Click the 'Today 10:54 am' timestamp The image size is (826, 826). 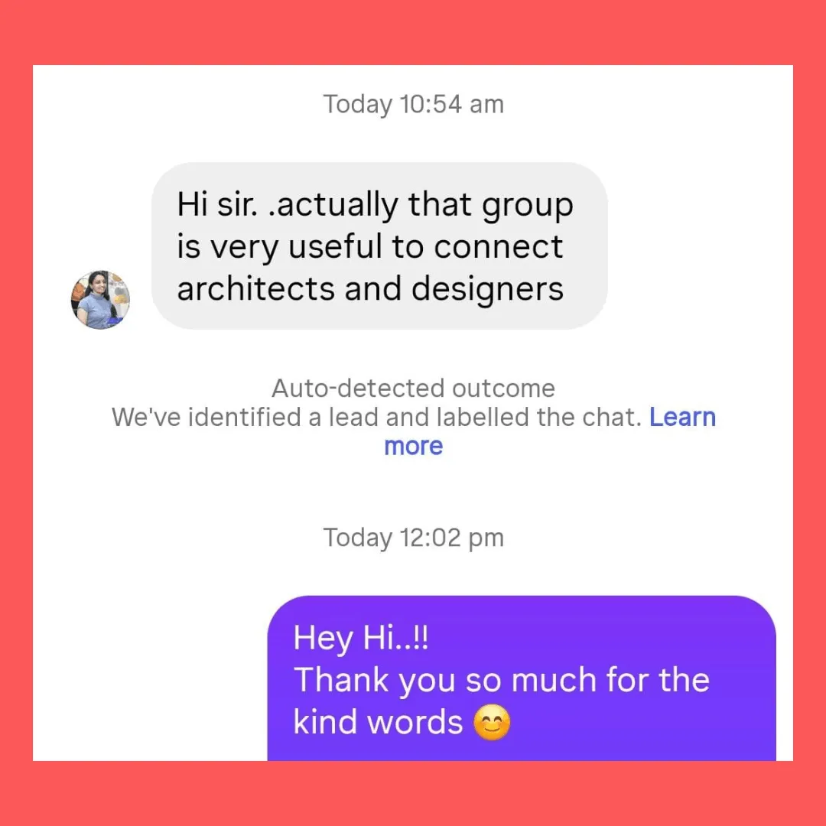tap(414, 104)
